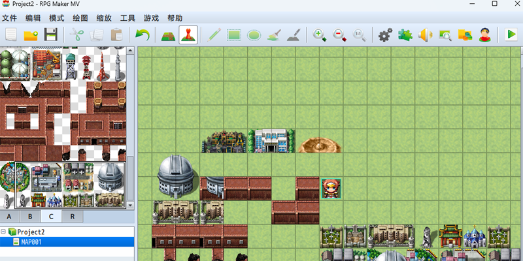Pick the red Tokyo tower tile in palette
The image size is (523, 261).
pos(103,67)
